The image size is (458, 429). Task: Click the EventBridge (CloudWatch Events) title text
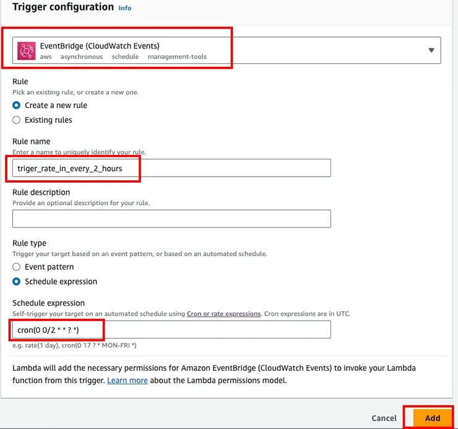click(x=100, y=46)
